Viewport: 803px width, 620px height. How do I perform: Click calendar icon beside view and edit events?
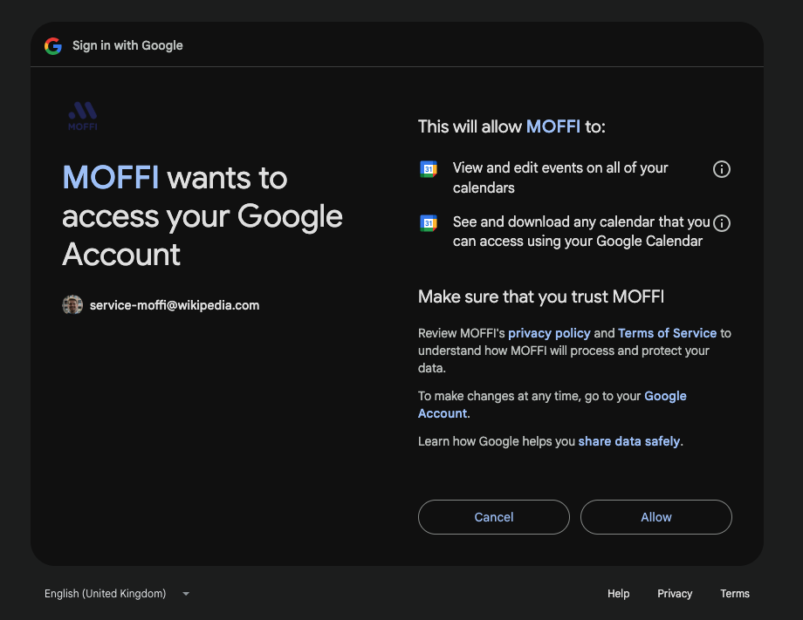429,169
